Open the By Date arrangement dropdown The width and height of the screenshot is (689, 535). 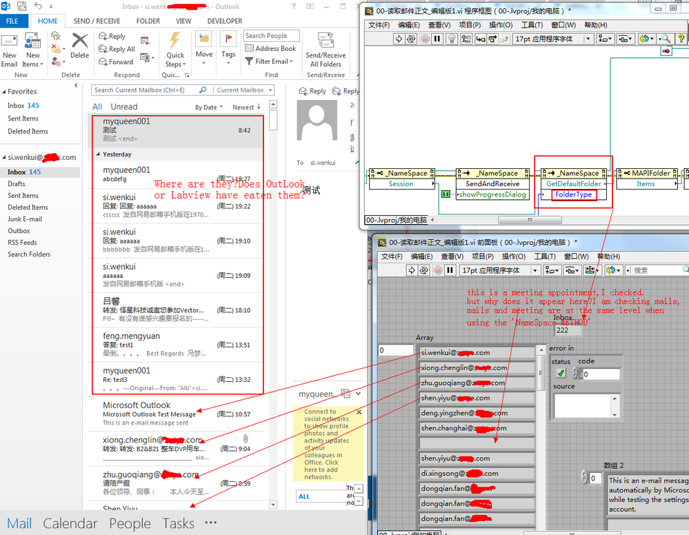tap(209, 107)
